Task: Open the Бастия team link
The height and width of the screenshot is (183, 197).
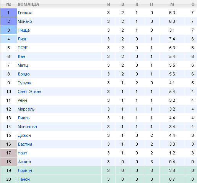Action: 25,144
